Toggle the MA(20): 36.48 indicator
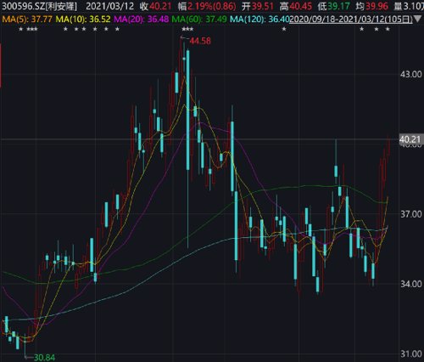 click(141, 20)
